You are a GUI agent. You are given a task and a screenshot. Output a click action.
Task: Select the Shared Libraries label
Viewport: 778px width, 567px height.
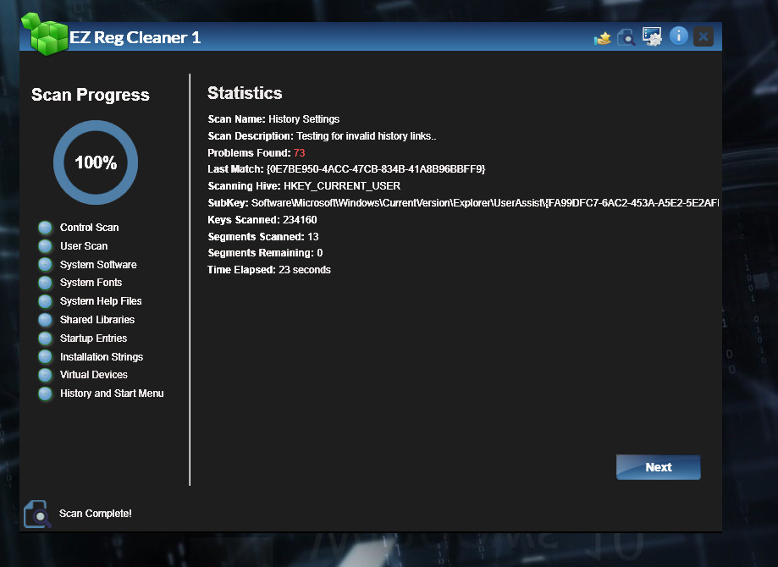97,319
